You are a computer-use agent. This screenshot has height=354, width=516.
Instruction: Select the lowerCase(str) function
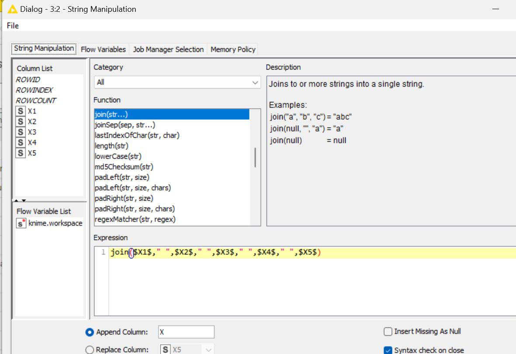172,156
